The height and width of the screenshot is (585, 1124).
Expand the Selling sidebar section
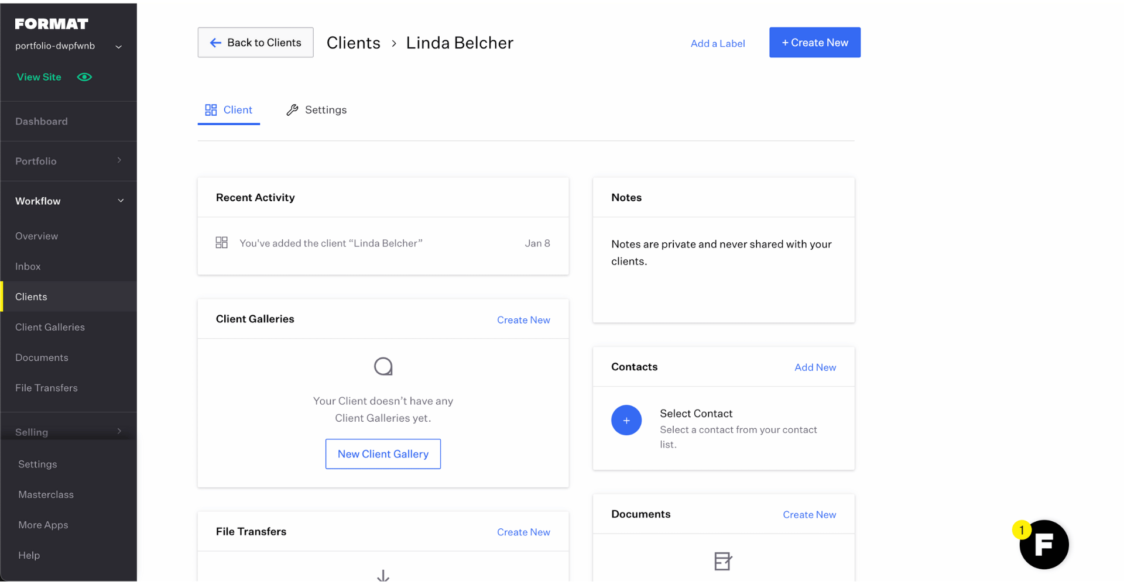[x=119, y=432]
